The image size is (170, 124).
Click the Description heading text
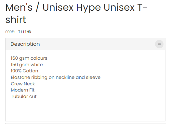pos(25,44)
